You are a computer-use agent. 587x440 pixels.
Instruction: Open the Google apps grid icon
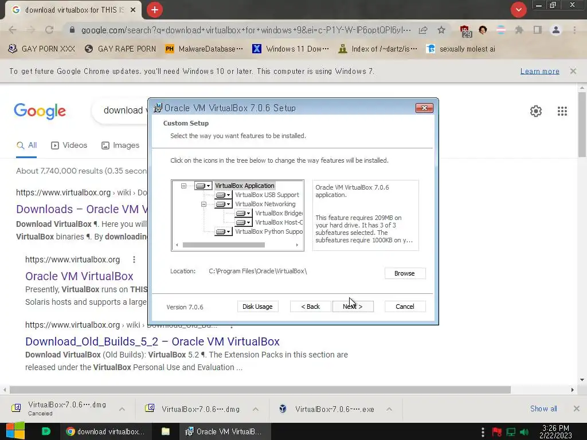pyautogui.click(x=562, y=111)
